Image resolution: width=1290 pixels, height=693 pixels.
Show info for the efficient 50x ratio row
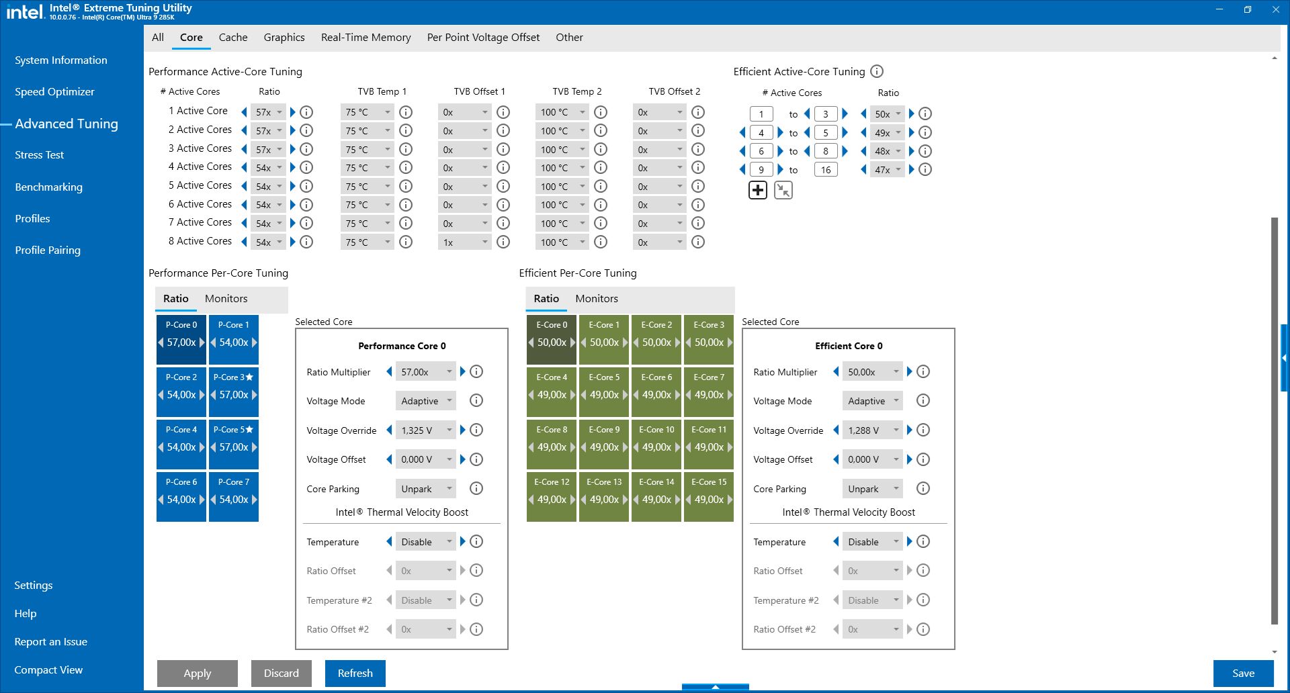point(925,114)
